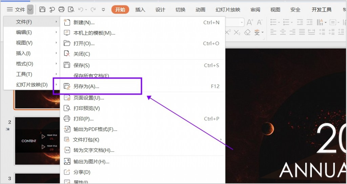Click the Undo arrow icon

click(81, 9)
